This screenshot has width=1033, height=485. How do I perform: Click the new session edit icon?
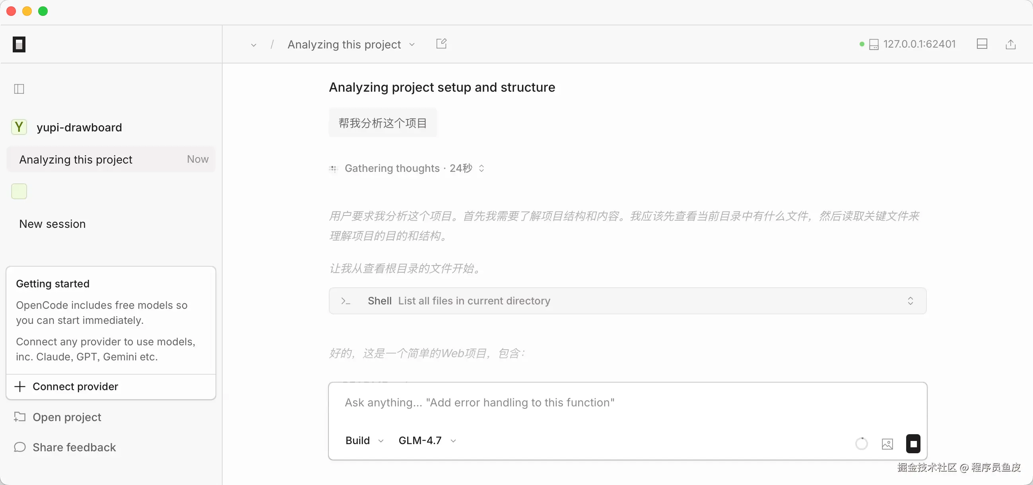pyautogui.click(x=441, y=44)
